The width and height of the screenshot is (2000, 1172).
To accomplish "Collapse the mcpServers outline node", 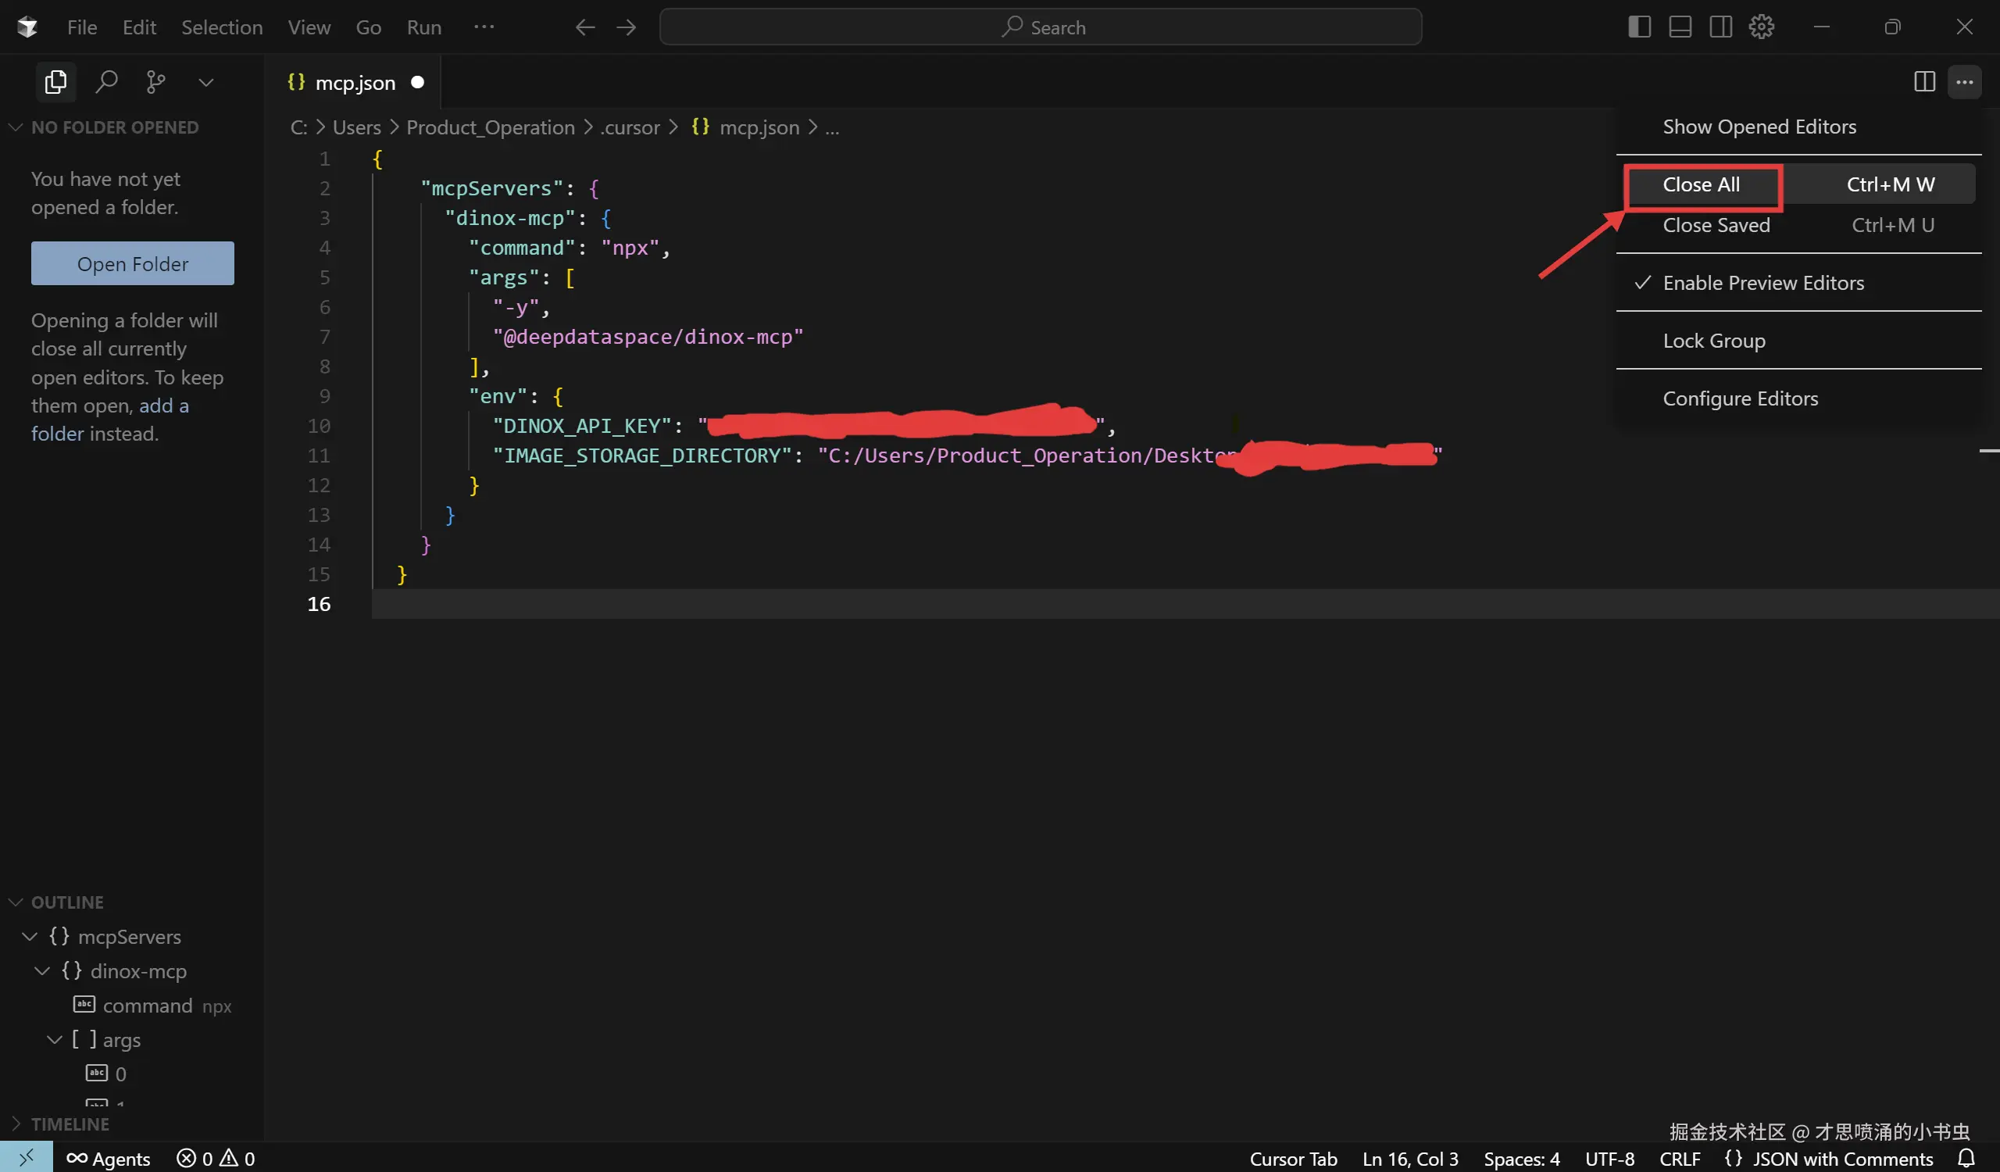I will pyautogui.click(x=30, y=936).
